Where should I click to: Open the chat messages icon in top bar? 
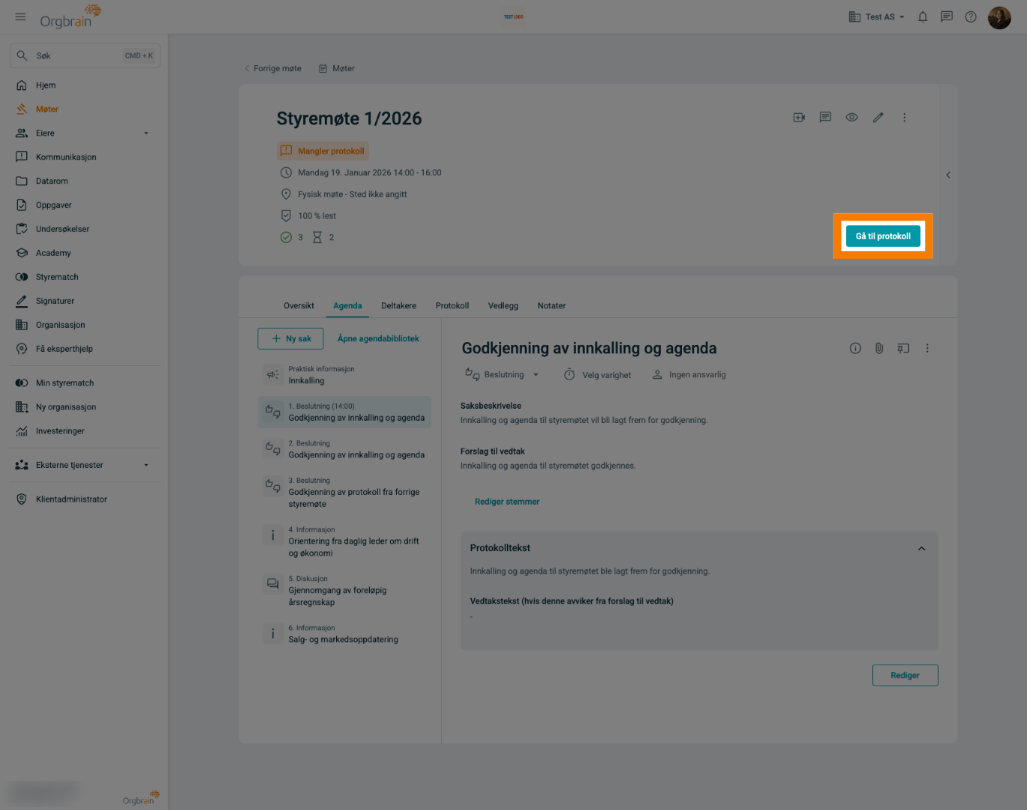[x=947, y=16]
